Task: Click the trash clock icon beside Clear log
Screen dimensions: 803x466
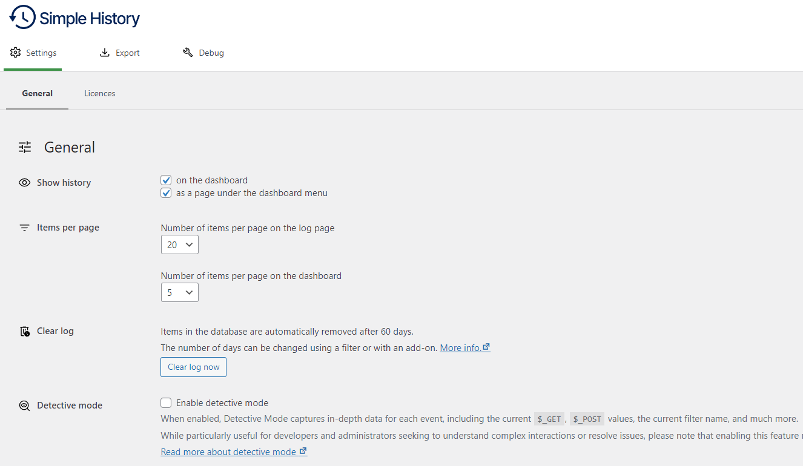Action: click(x=24, y=330)
